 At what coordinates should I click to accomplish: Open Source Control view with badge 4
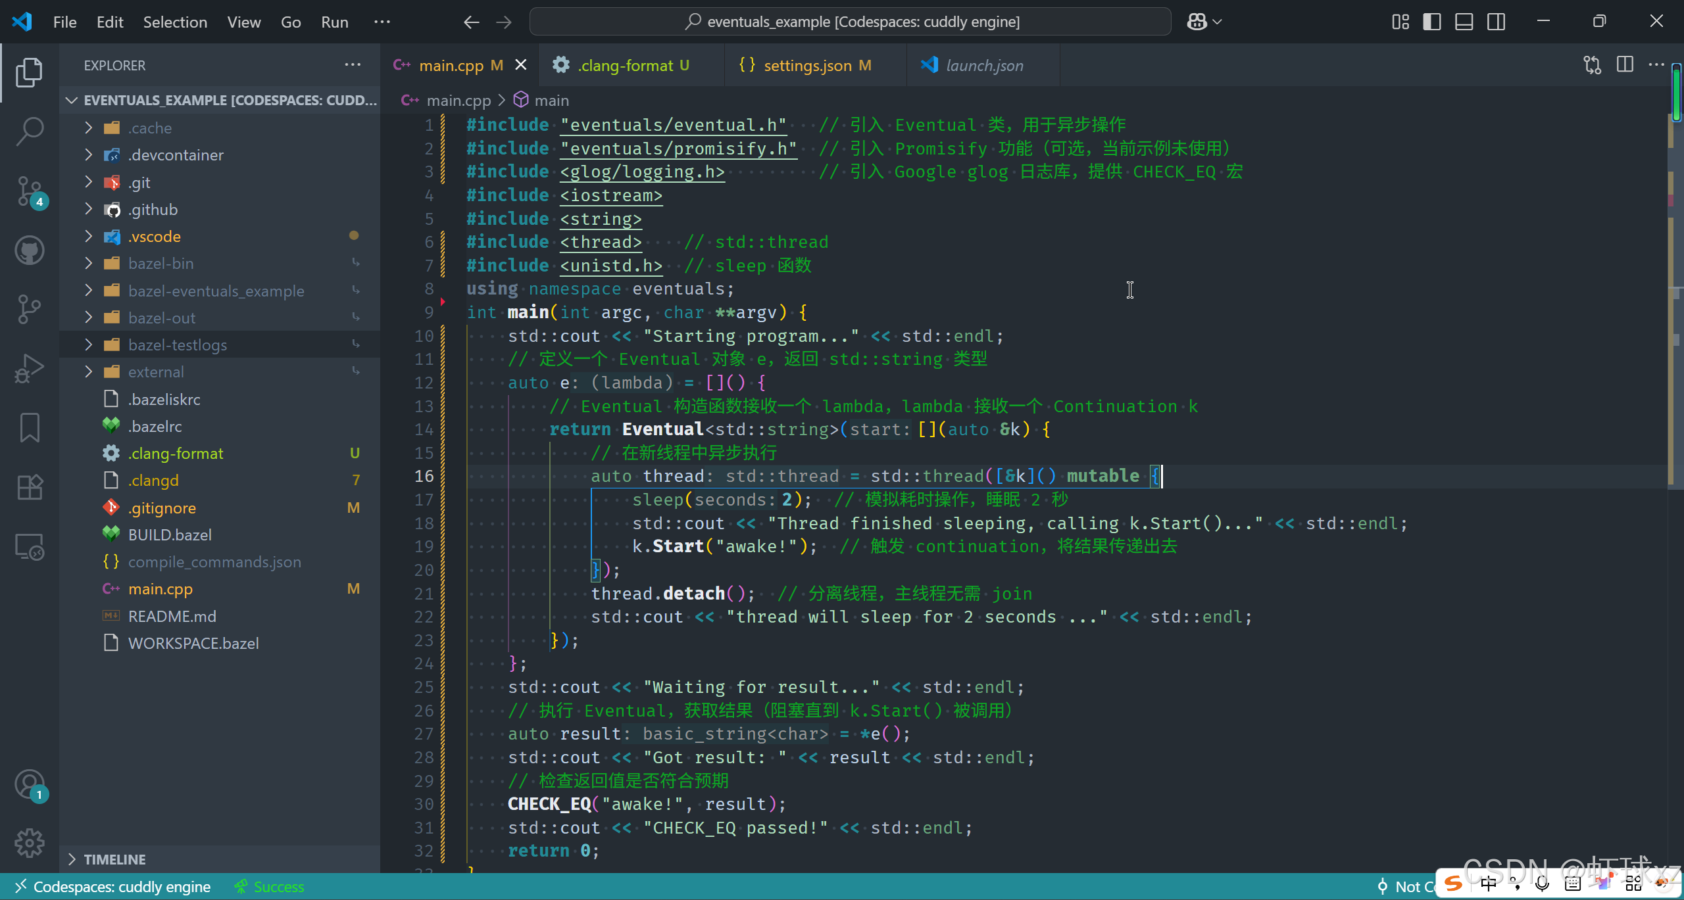(29, 191)
